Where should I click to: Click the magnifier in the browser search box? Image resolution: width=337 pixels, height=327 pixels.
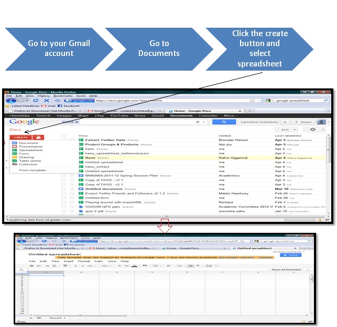pyautogui.click(x=325, y=100)
